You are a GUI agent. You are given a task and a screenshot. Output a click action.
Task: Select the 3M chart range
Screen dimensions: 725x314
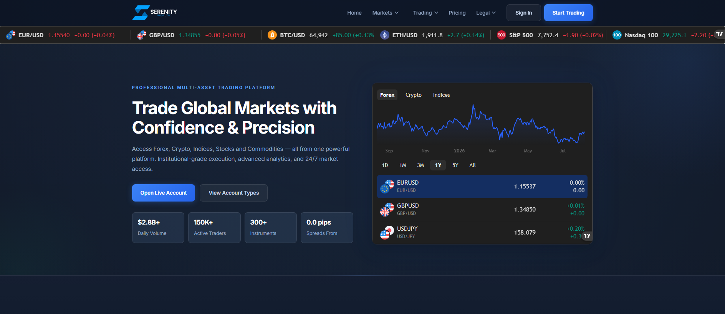tap(420, 165)
